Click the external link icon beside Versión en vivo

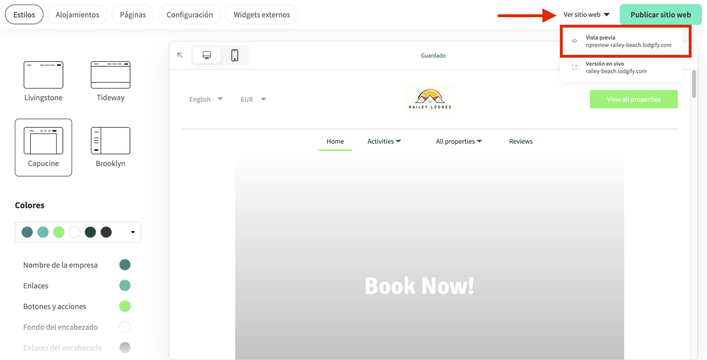tap(574, 67)
